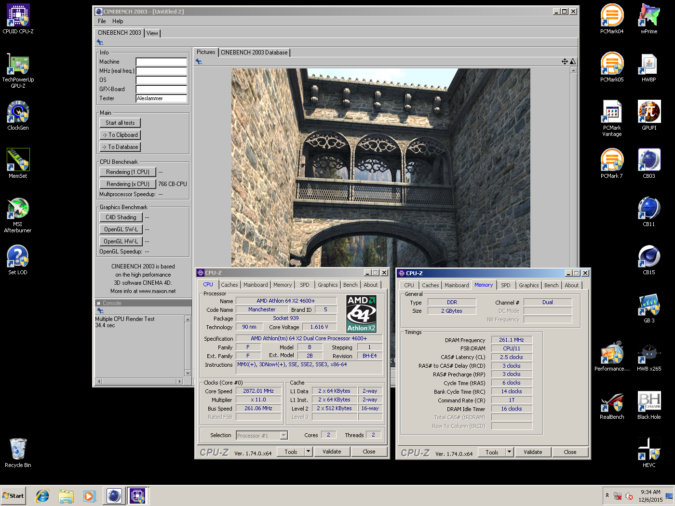Open Bench tab in right CPU-Z window
This screenshot has width=675, height=506.
tap(552, 285)
